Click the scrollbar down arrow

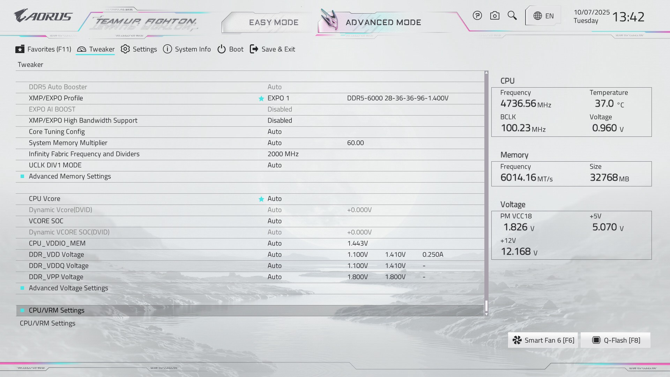point(486,314)
